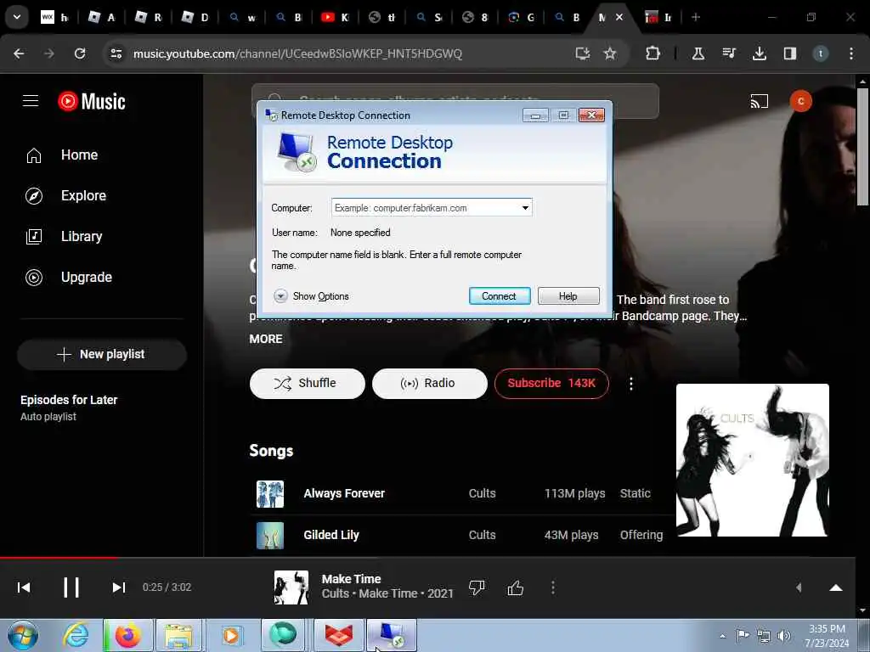
Task: Open Library in the sidebar
Action: tap(82, 237)
